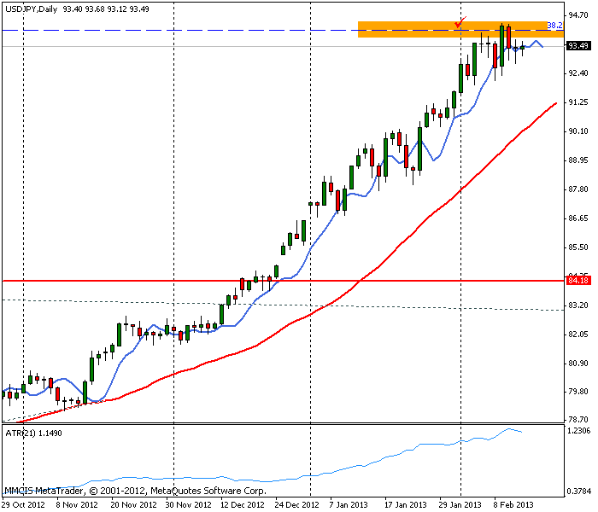The image size is (598, 512).
Task: Click the 1.2306 ATR scale value
Action: (x=580, y=433)
